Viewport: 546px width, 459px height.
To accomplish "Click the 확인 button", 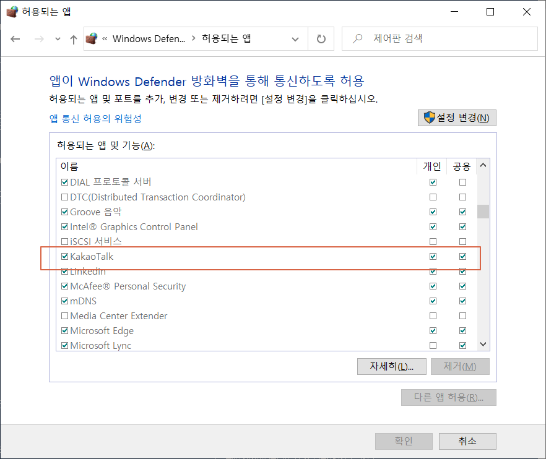I will 404,441.
